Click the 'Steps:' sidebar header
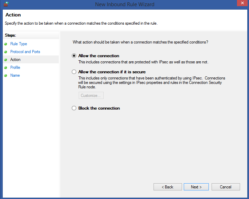This screenshot has width=249, height=199. tap(11, 35)
